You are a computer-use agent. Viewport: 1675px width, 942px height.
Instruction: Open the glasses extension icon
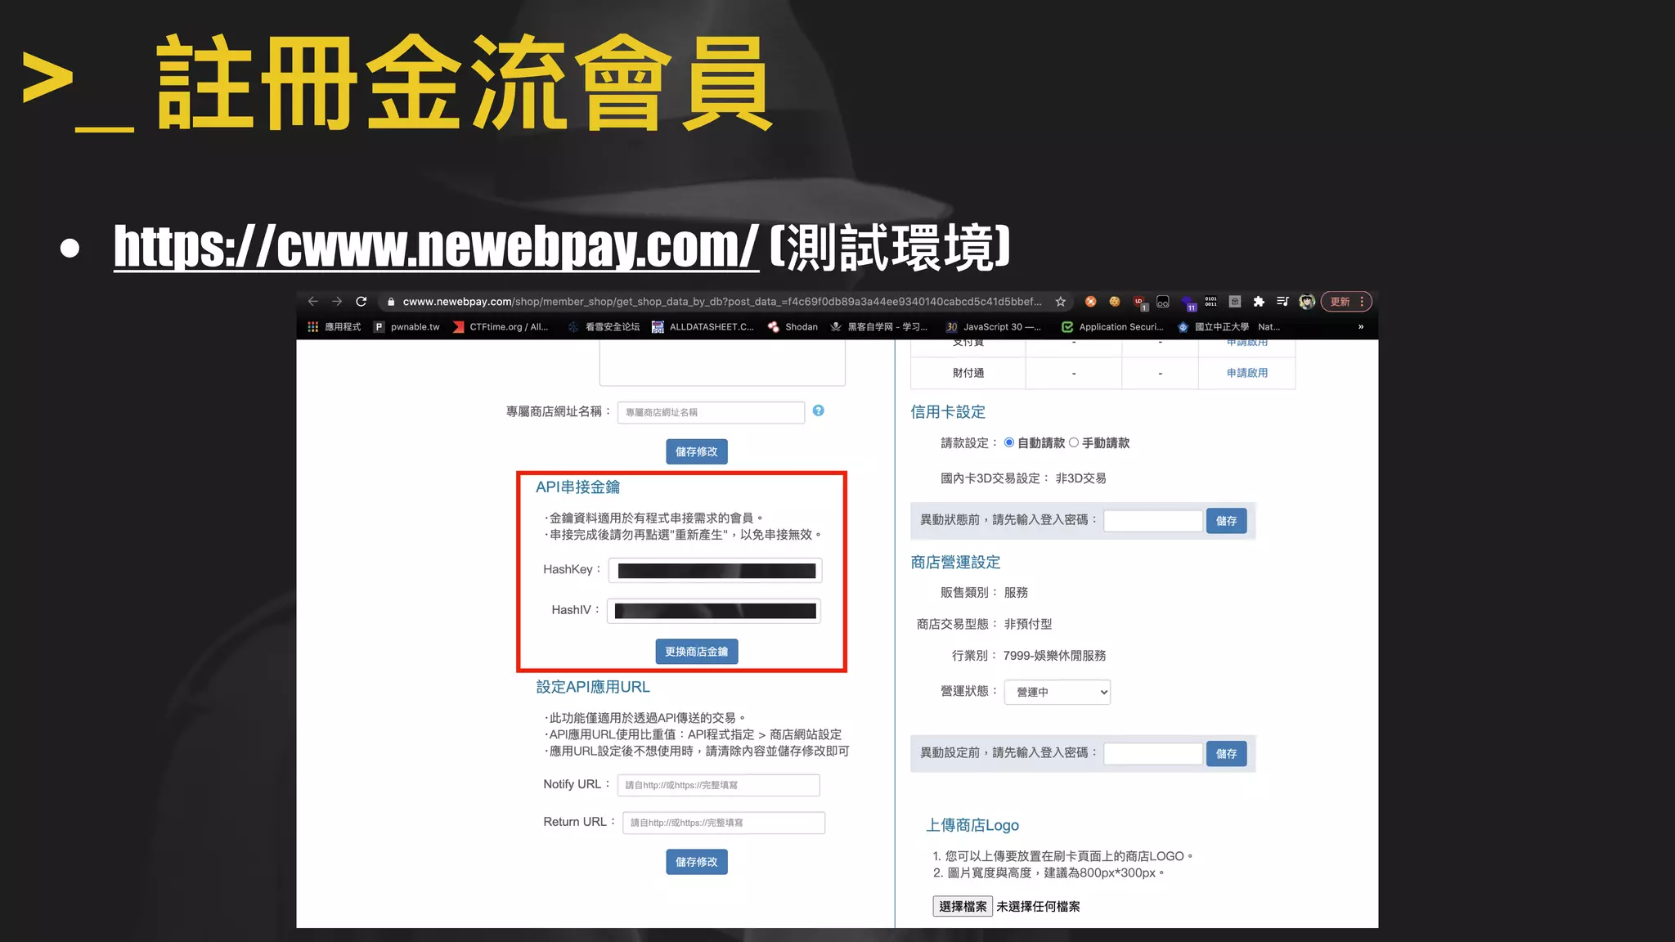click(x=1163, y=303)
